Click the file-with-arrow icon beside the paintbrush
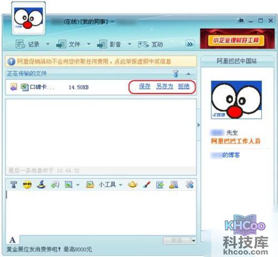The width and height of the screenshot is (278, 257). 160,185
